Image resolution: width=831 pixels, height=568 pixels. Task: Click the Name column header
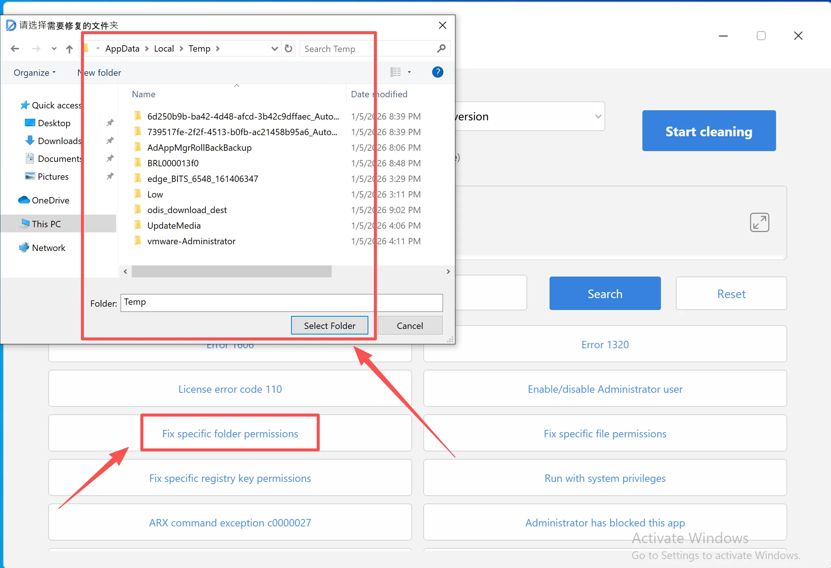[144, 94]
